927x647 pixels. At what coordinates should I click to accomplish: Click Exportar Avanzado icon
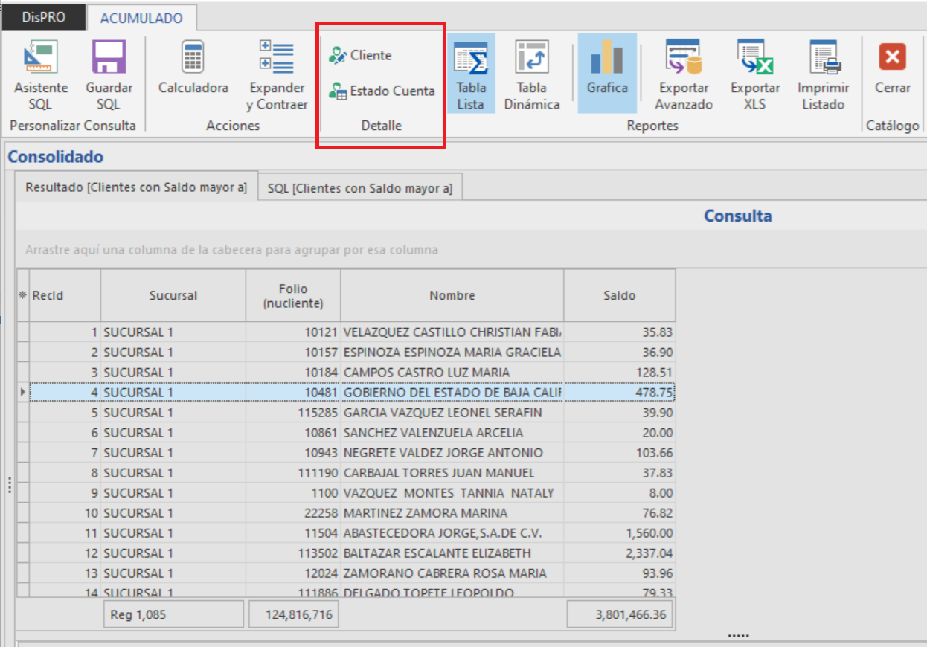pos(683,74)
